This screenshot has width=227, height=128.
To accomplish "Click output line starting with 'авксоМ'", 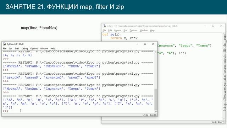I will point(51,78).
